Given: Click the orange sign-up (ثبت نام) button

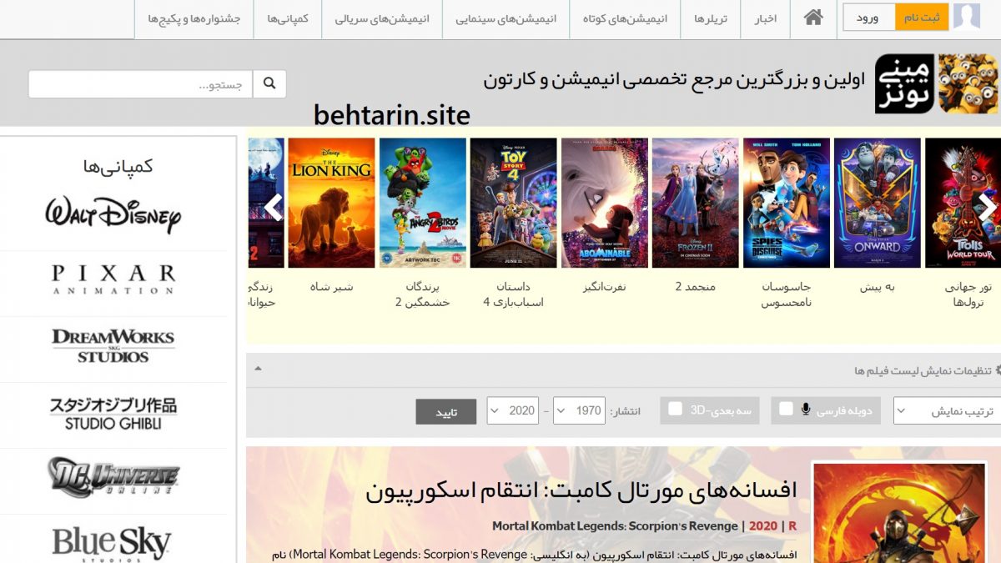Looking at the screenshot, I should tap(921, 17).
